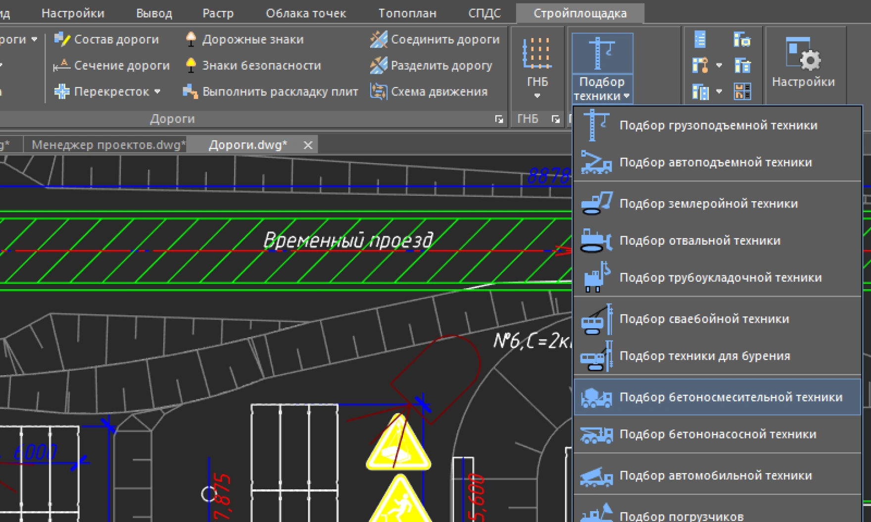Switch to Менеджер проектов.dwg document tab
Viewport: 871px width, 522px height.
[108, 145]
